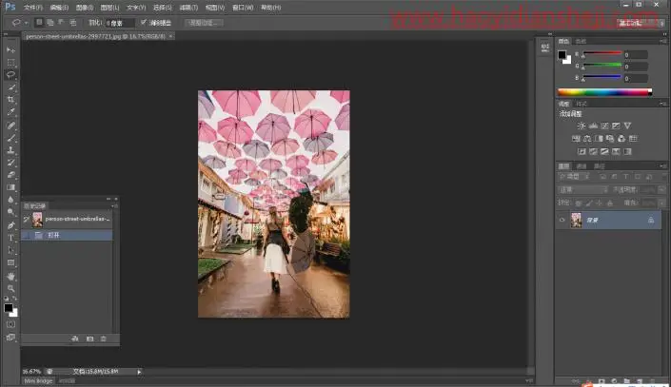Open the 图层(L) menu
The height and width of the screenshot is (387, 671).
click(x=110, y=8)
